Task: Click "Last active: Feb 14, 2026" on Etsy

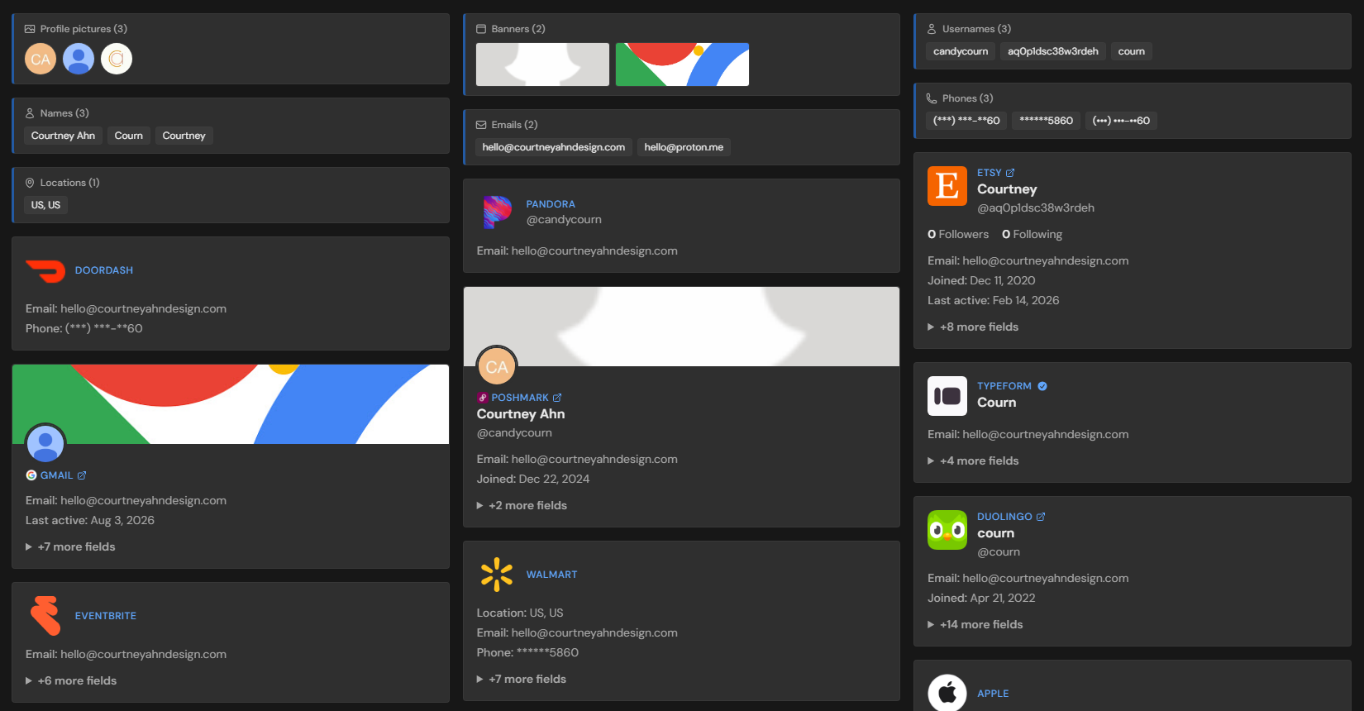Action: (993, 300)
